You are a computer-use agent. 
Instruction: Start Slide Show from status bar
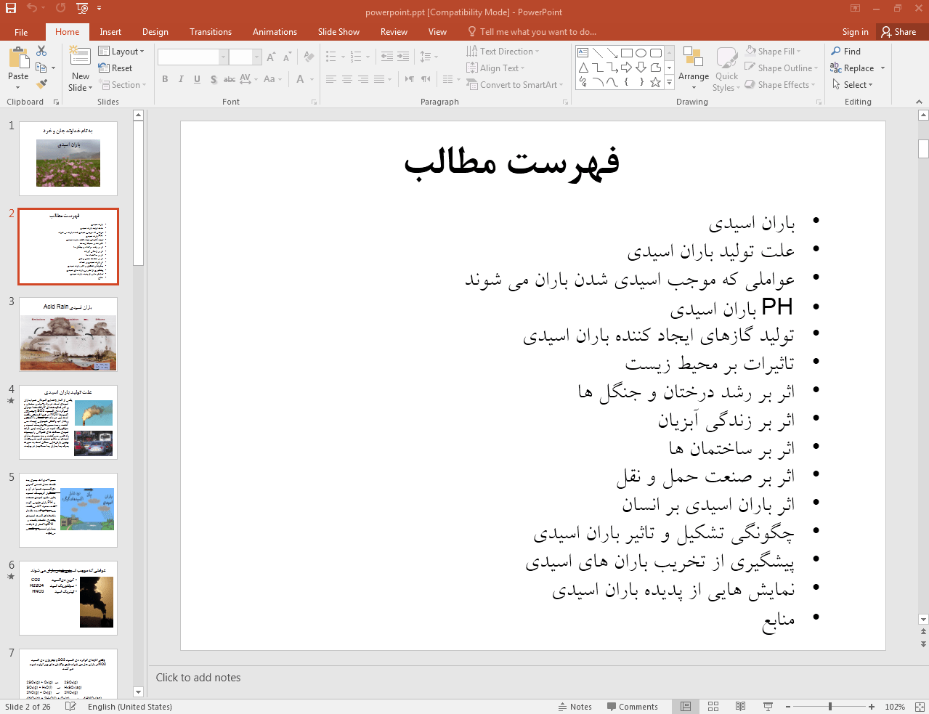(768, 707)
